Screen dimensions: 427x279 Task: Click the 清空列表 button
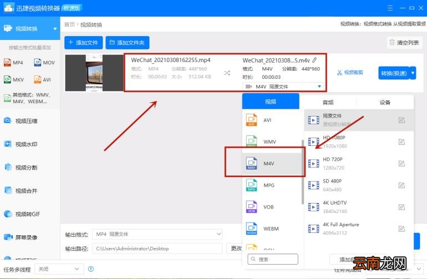point(404,43)
